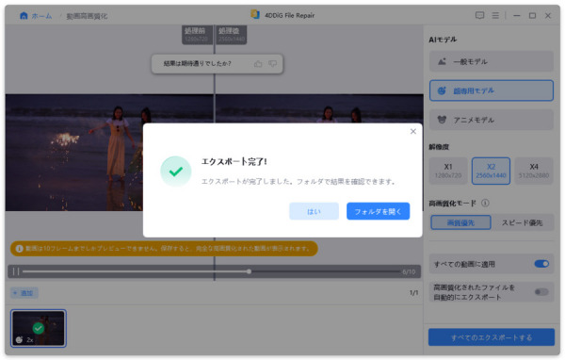Select the 一般モデル AI model

(x=492, y=61)
